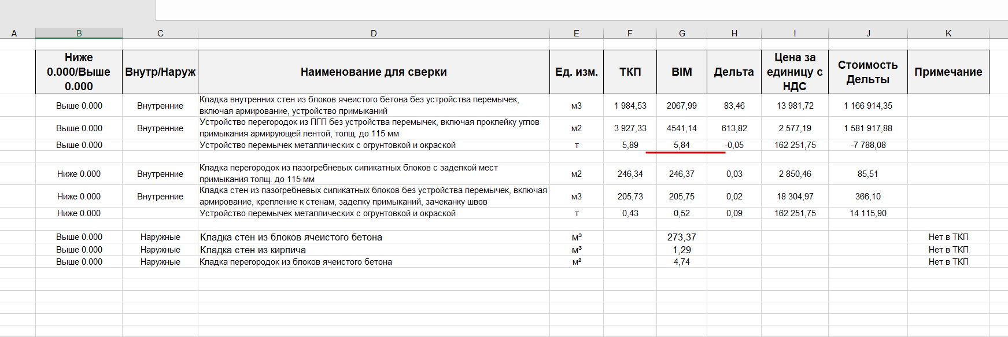Image resolution: width=1008 pixels, height=337 pixels.
Task: Click the formula bar input area
Action: pos(582,10)
